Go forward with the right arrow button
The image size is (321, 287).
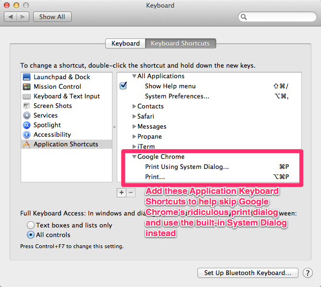click(23, 17)
